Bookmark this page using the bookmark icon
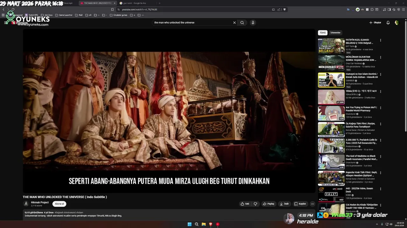Viewport: 407px width, 228px height. click(112, 9)
